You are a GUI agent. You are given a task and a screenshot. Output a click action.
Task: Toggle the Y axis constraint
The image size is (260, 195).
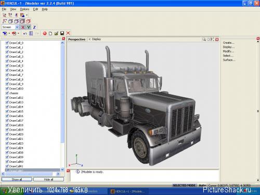(29, 27)
